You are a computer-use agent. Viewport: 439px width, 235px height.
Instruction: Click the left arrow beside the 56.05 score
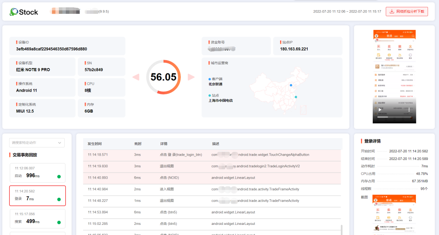(x=136, y=77)
